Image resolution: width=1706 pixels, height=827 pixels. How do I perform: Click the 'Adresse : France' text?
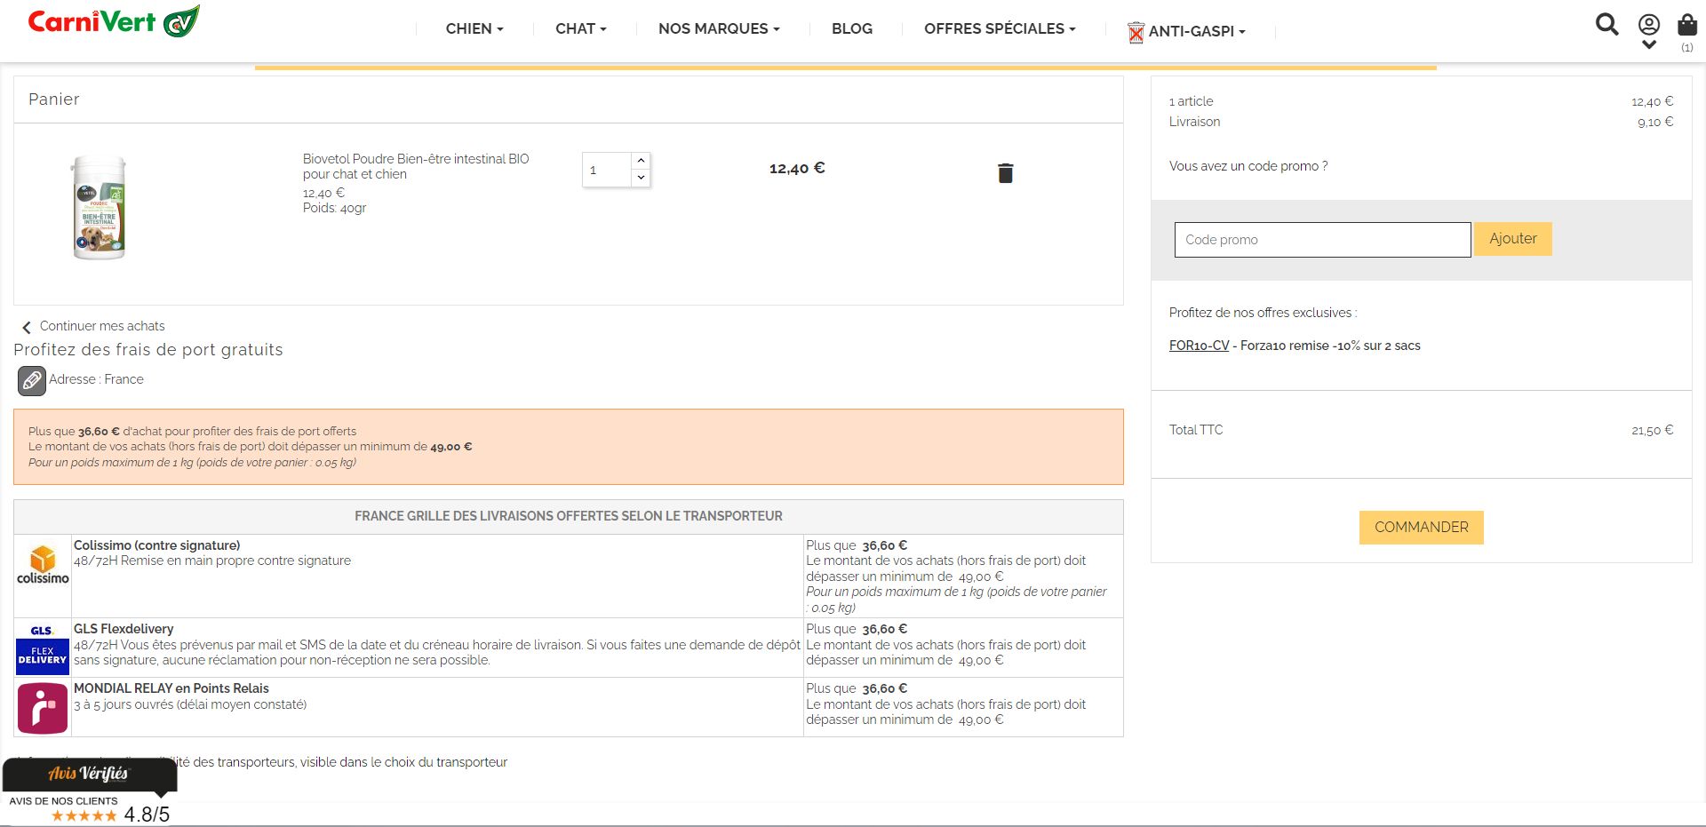(96, 379)
